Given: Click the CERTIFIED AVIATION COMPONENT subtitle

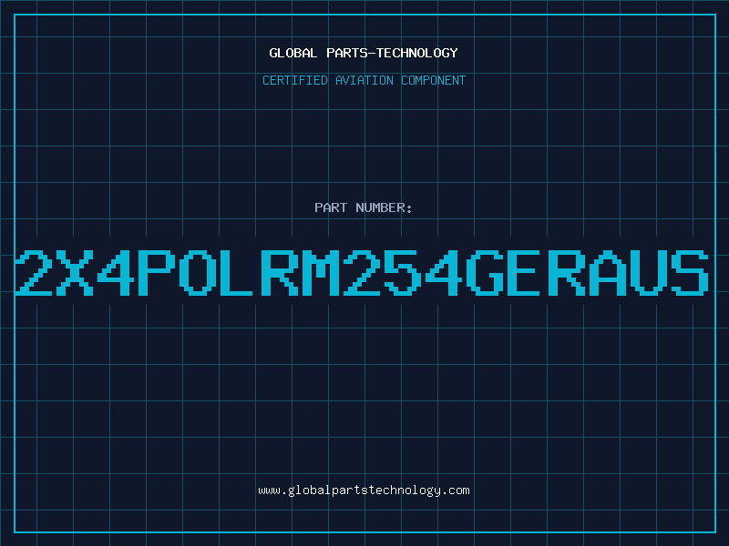Looking at the screenshot, I should point(364,80).
